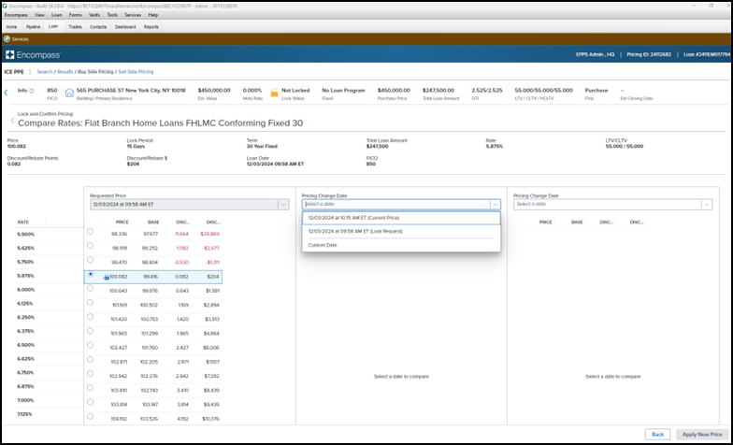Select the 5.625% rate radio button
The image size is (733, 445).
(90, 245)
